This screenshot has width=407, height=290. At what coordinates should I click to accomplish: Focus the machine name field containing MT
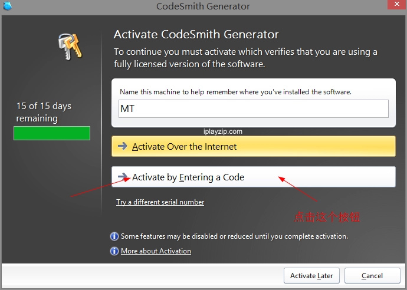[x=253, y=108]
